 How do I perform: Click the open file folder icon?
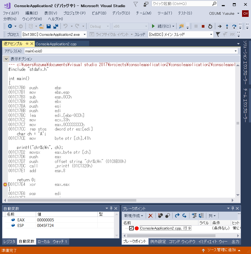coord(42,26)
